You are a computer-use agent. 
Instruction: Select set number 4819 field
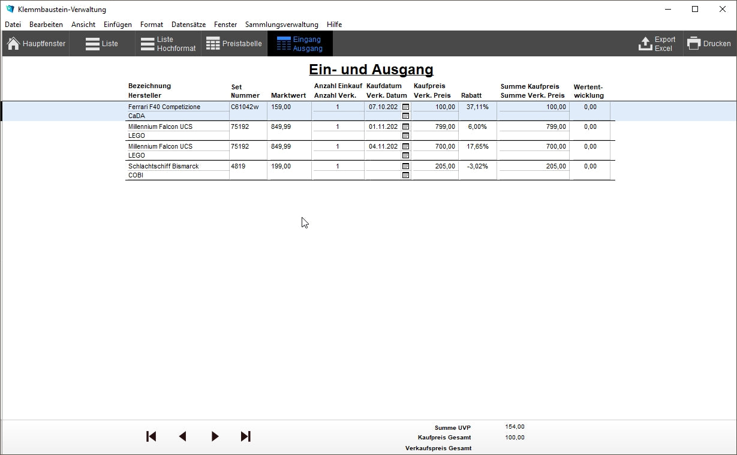(x=247, y=166)
